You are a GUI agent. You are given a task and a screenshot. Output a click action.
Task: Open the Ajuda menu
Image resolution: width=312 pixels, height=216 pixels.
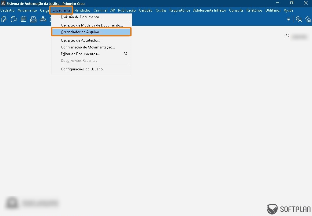coord(288,10)
